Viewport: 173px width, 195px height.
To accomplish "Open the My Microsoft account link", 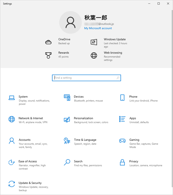I will [x=98, y=28].
